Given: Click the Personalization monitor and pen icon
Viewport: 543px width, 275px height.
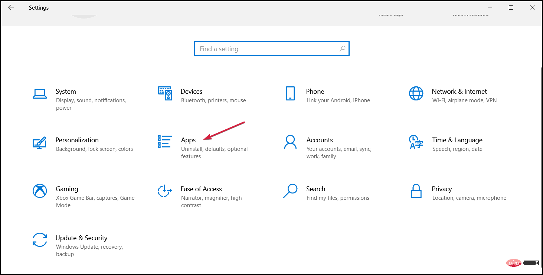Looking at the screenshot, I should click(39, 143).
